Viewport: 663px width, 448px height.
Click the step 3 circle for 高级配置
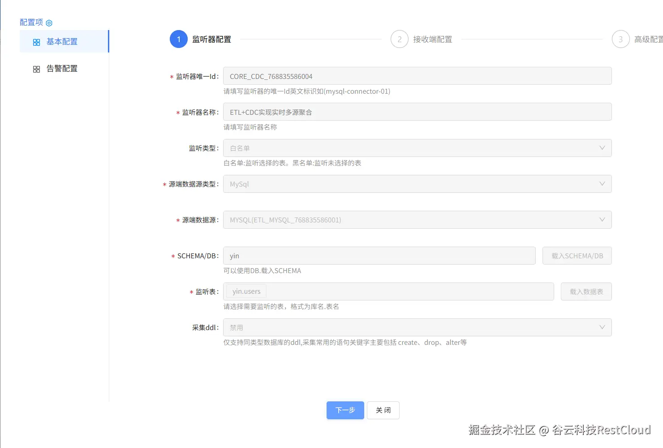(x=620, y=39)
